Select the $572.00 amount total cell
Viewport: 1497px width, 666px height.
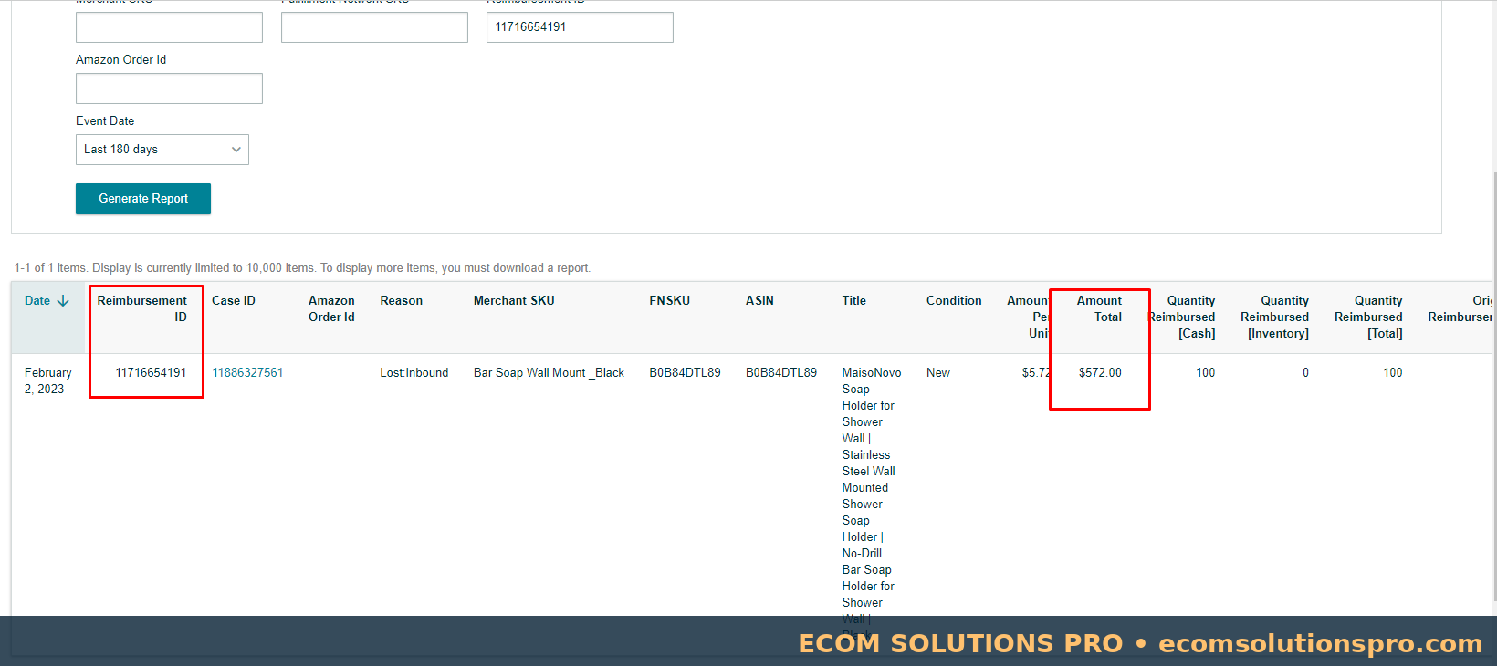point(1100,372)
